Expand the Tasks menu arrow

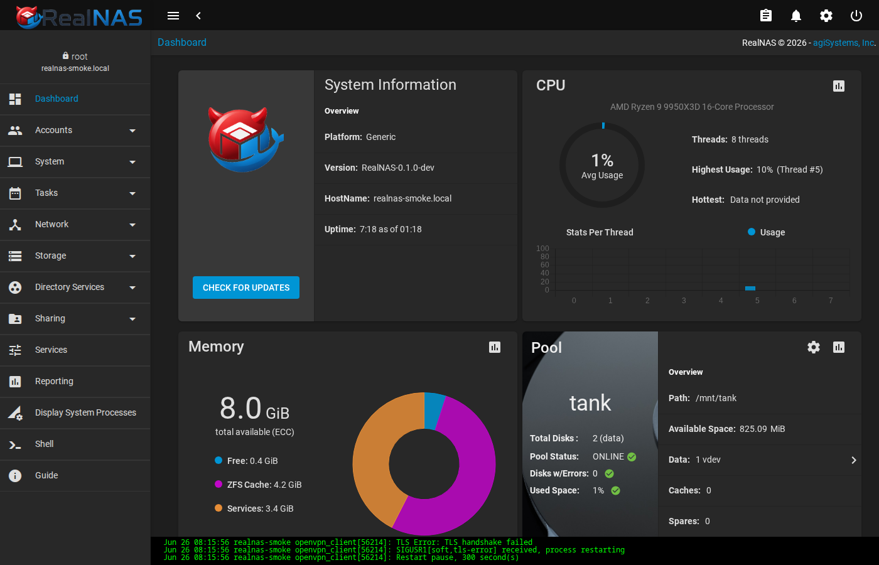pos(132,193)
